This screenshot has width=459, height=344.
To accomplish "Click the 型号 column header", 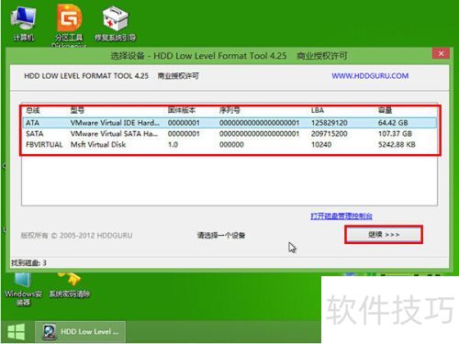I will pyautogui.click(x=77, y=110).
